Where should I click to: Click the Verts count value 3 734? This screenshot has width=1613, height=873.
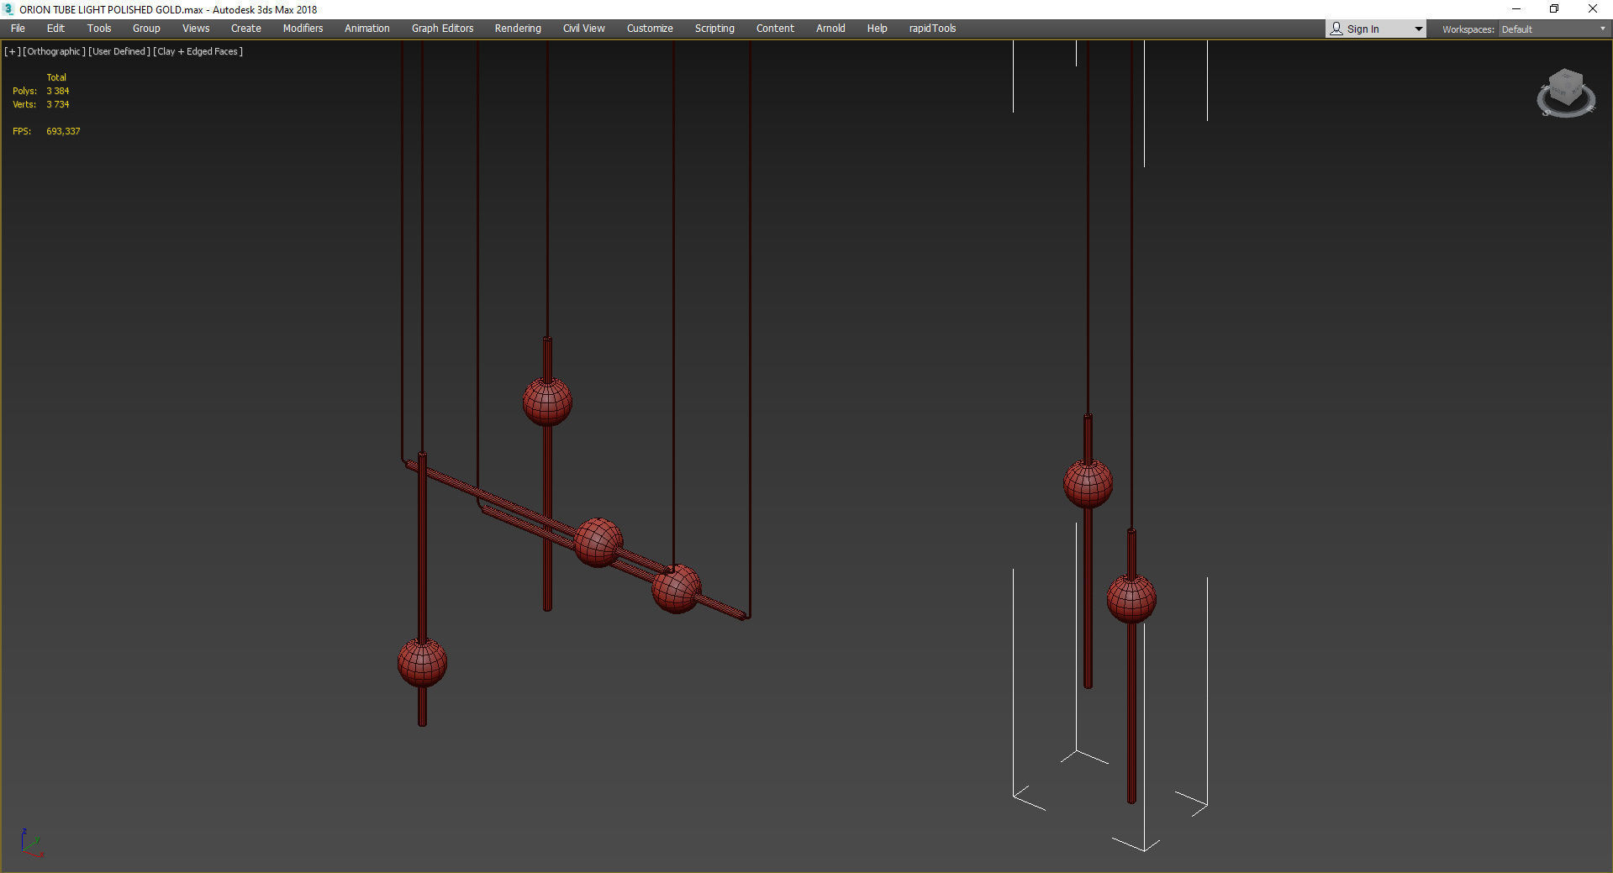pos(58,104)
